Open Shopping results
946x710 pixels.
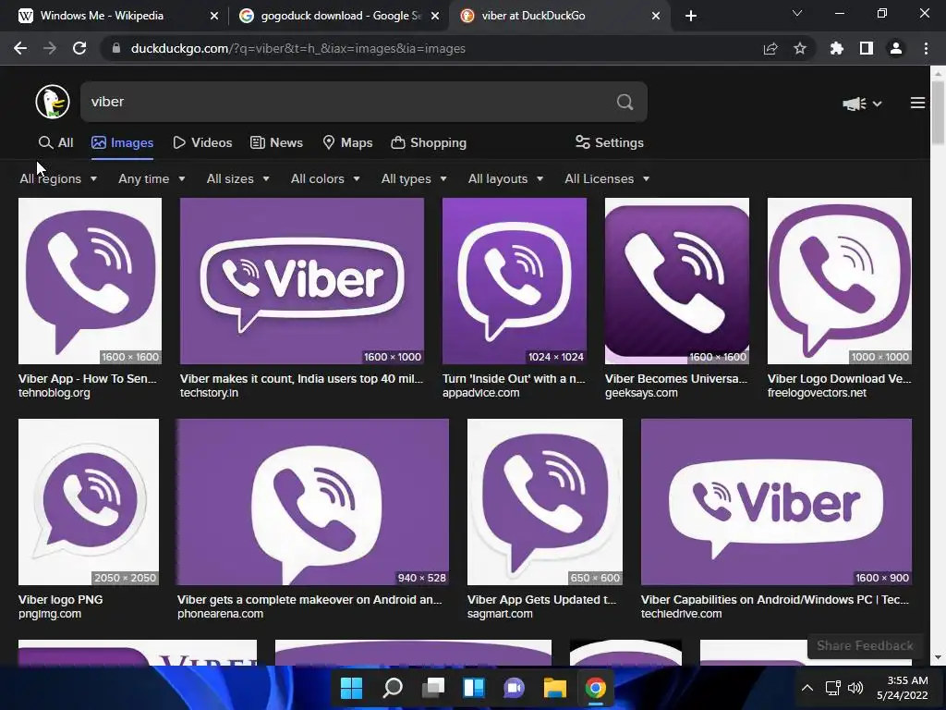[429, 142]
